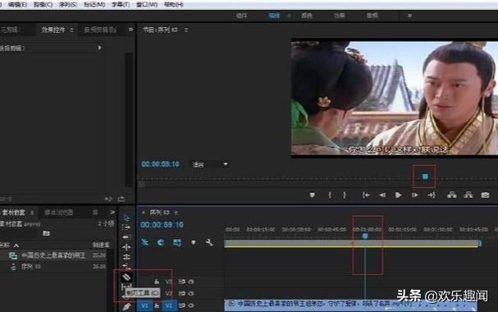Add a marker from the timeline toolbar

coord(193,243)
